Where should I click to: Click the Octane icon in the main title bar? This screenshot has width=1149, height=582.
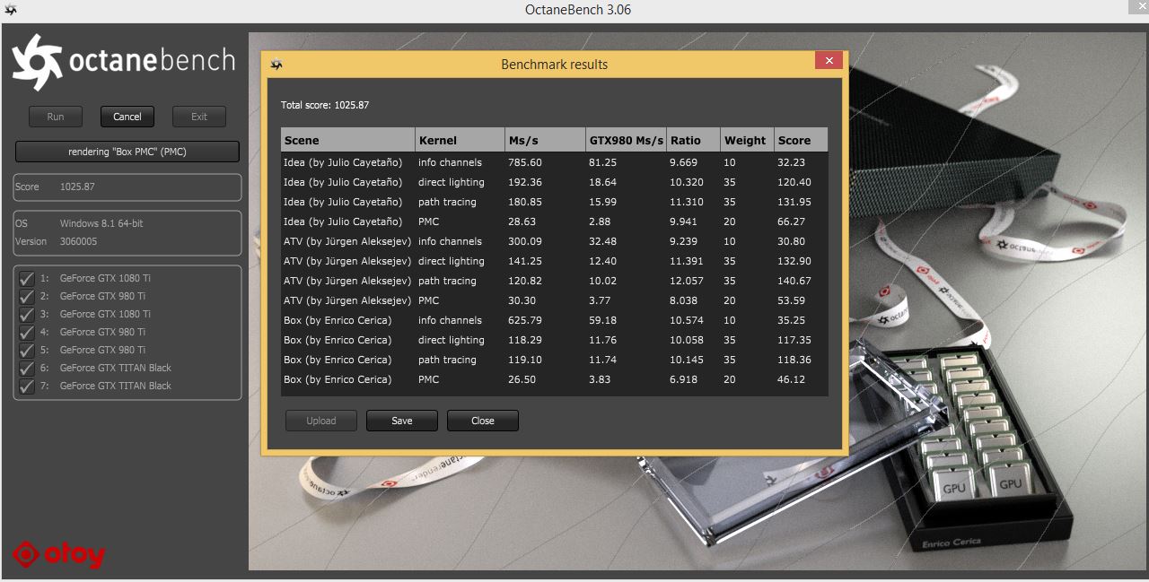(11, 10)
